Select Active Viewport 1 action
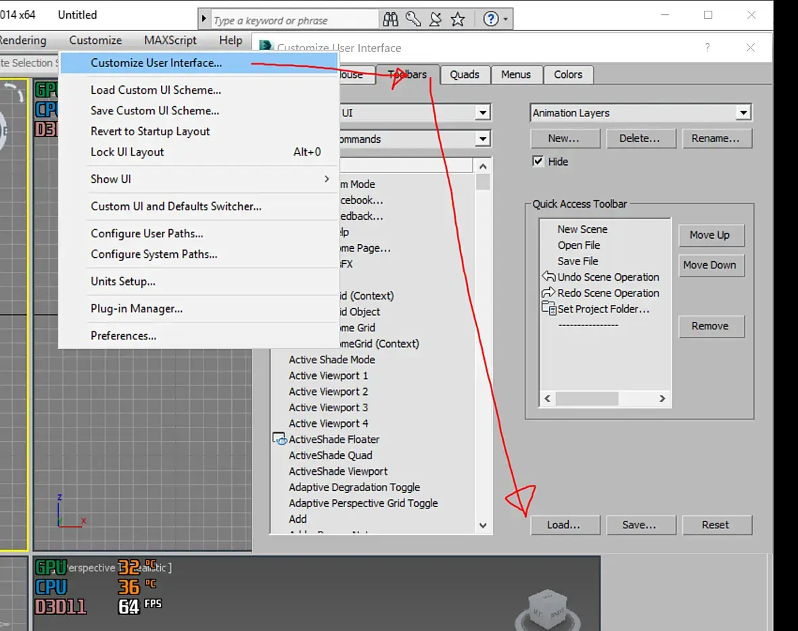Image resolution: width=798 pixels, height=631 pixels. click(328, 375)
